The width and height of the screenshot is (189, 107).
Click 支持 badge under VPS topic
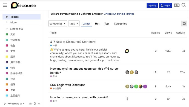[53, 76]
